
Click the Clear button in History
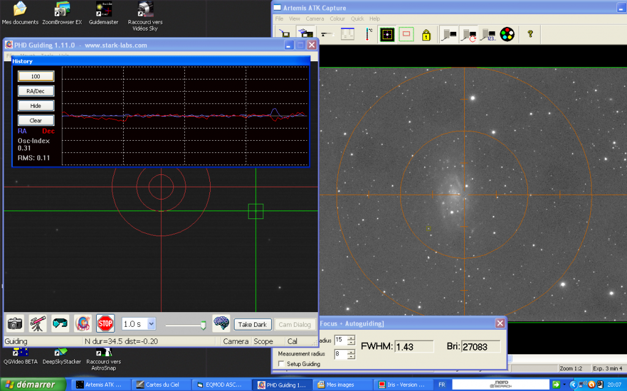coord(36,121)
